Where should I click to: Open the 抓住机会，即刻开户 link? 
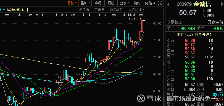(x=195, y=35)
